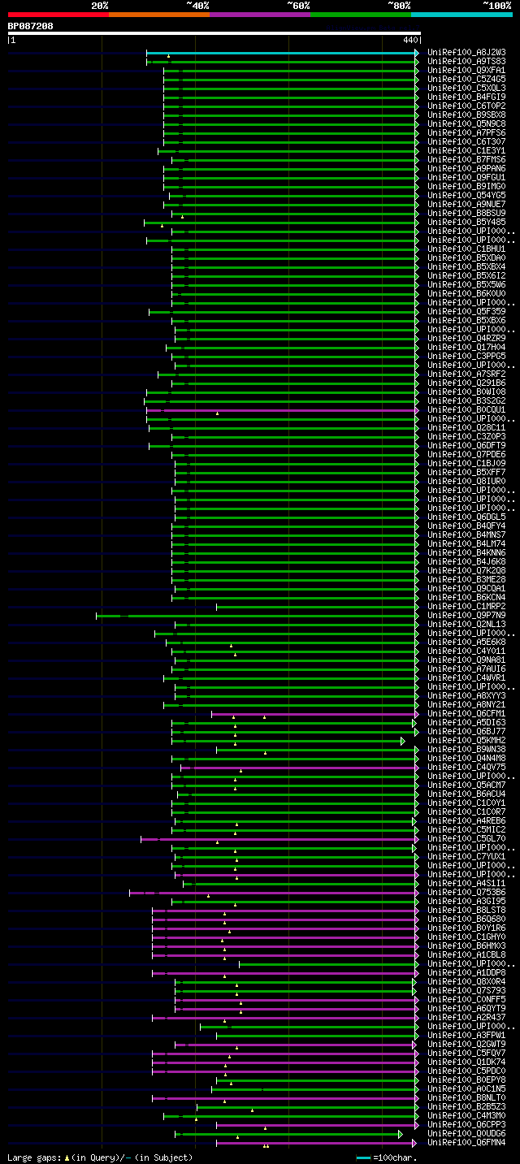Image resolution: width=520 pixels, height=1164 pixels.
Task: Open hit UniRef100_B3ME28
Action: pyautogui.click(x=466, y=580)
